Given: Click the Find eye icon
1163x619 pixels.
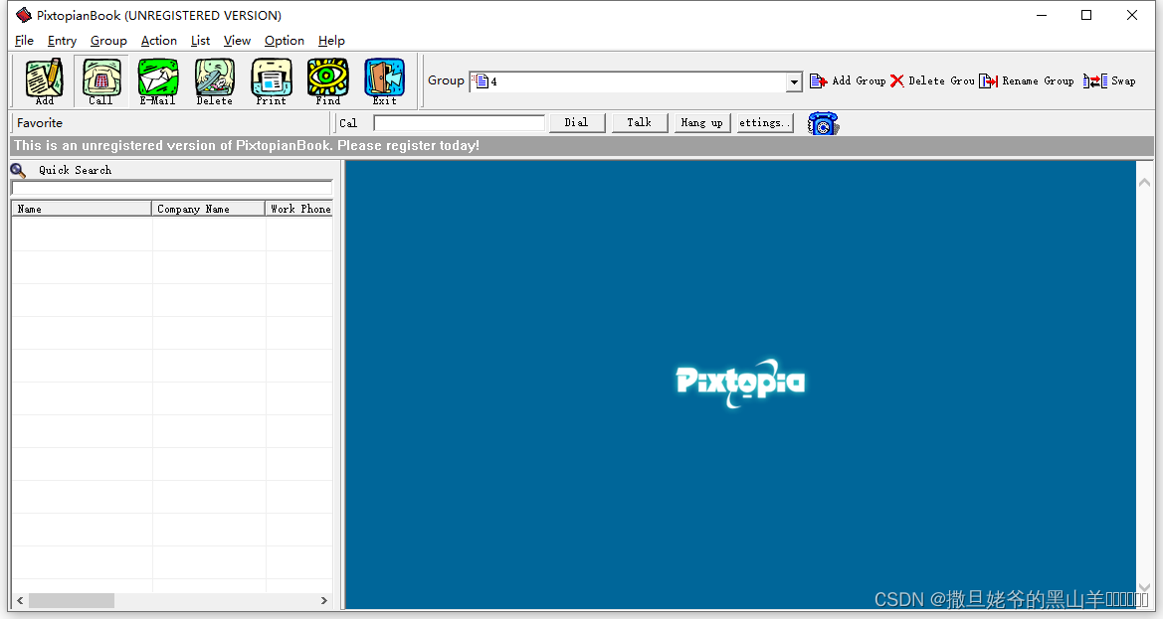Looking at the screenshot, I should pos(328,80).
